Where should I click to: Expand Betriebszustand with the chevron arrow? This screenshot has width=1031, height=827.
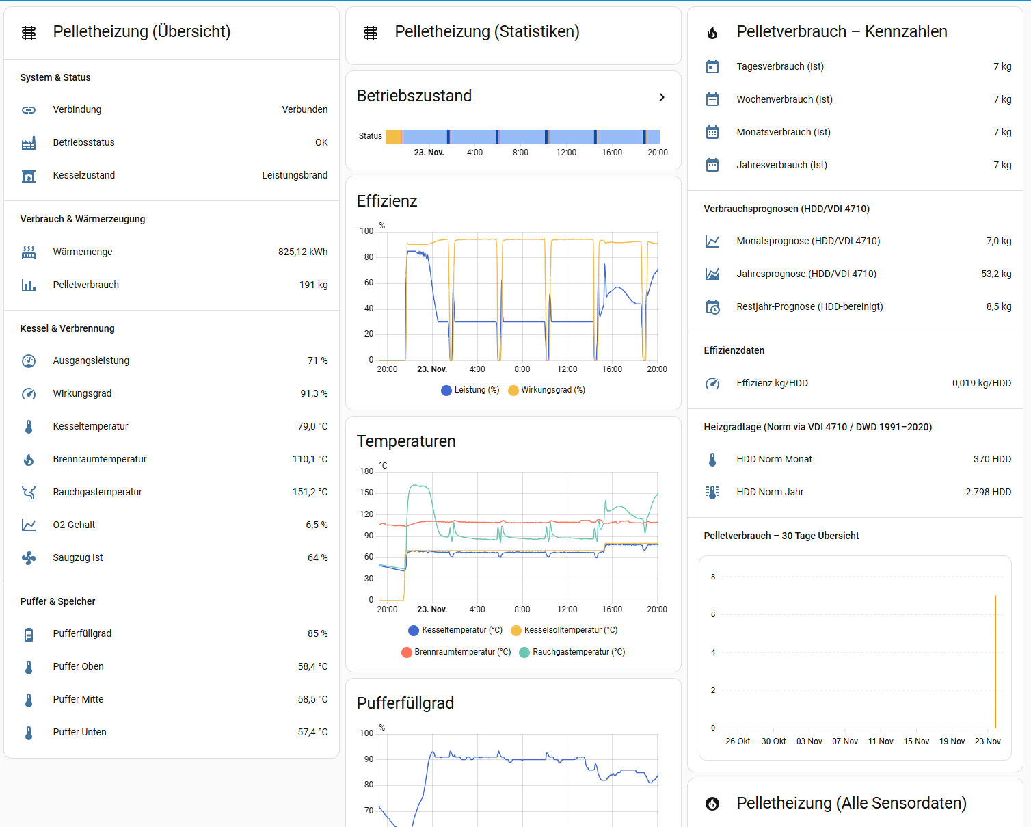point(661,97)
